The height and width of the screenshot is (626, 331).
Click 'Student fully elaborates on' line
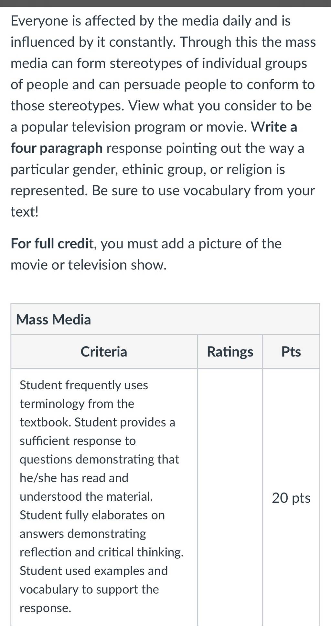tap(92, 515)
